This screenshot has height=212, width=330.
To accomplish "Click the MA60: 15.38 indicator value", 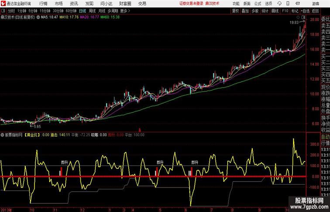I will click(110, 17).
